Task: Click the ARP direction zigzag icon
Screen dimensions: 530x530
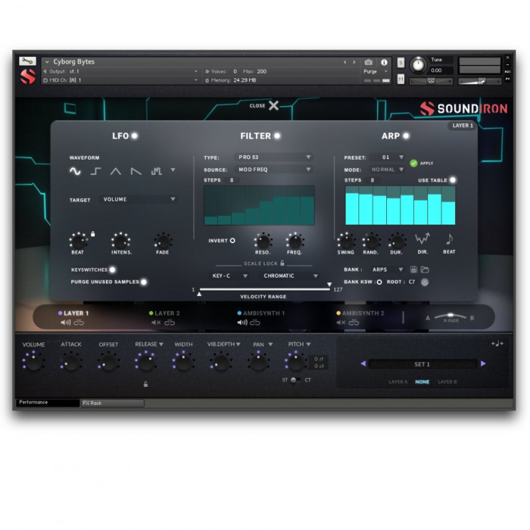Action: [x=422, y=240]
